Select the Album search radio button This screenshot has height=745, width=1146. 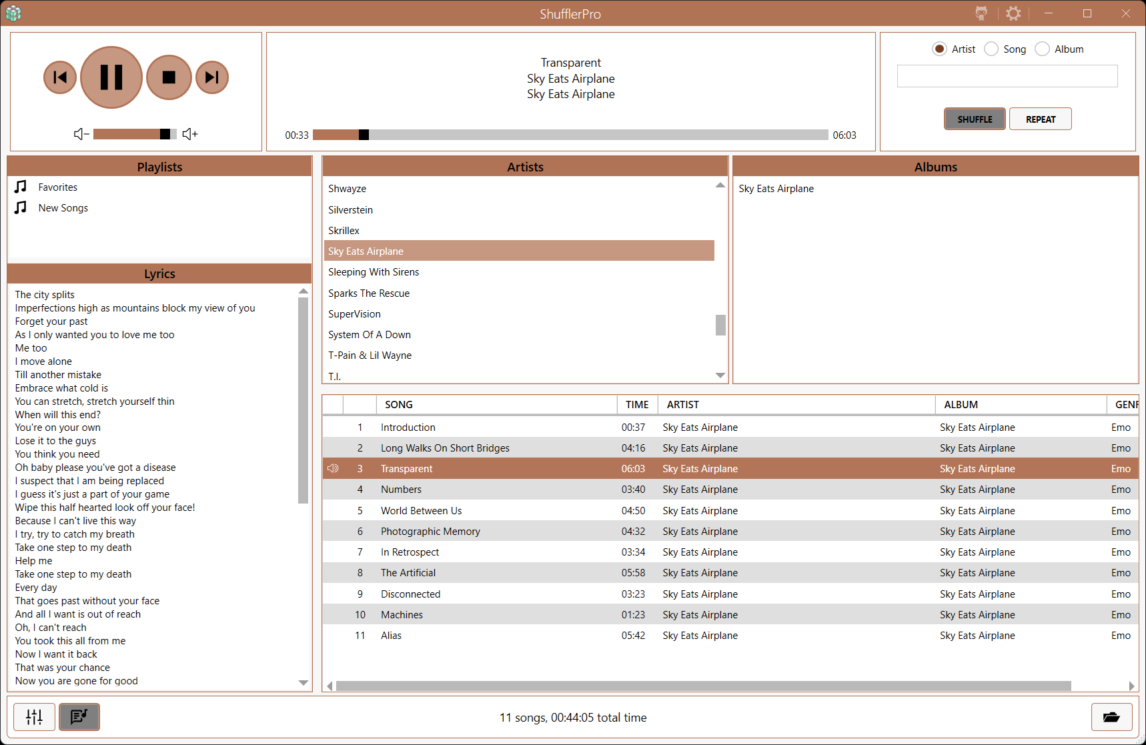[1043, 49]
